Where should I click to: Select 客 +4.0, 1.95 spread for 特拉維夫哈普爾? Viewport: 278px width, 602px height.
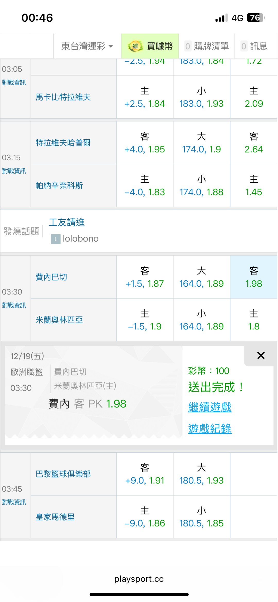pos(145,143)
